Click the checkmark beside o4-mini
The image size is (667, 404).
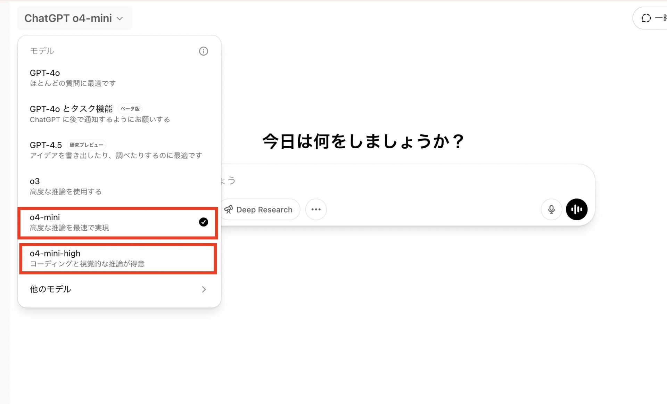pos(203,222)
